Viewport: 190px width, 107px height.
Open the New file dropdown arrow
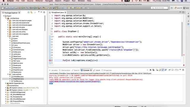[4, 8]
